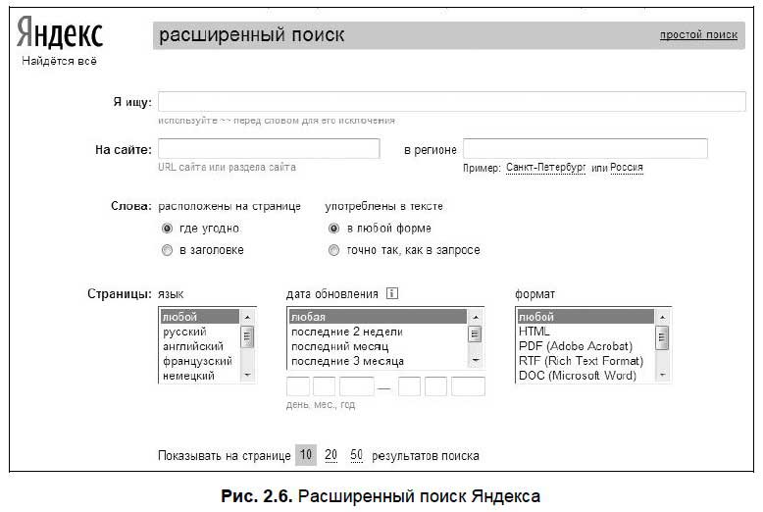Focus the На сайте URL field
The height and width of the screenshot is (512, 763).
[x=269, y=149]
